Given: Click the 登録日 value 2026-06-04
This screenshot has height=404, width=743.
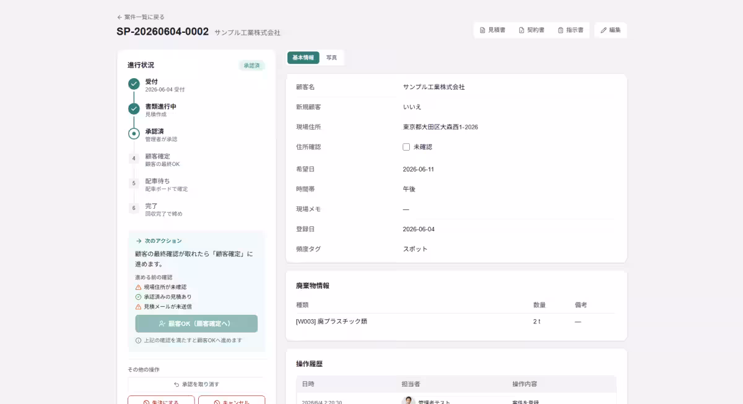Looking at the screenshot, I should coord(419,229).
